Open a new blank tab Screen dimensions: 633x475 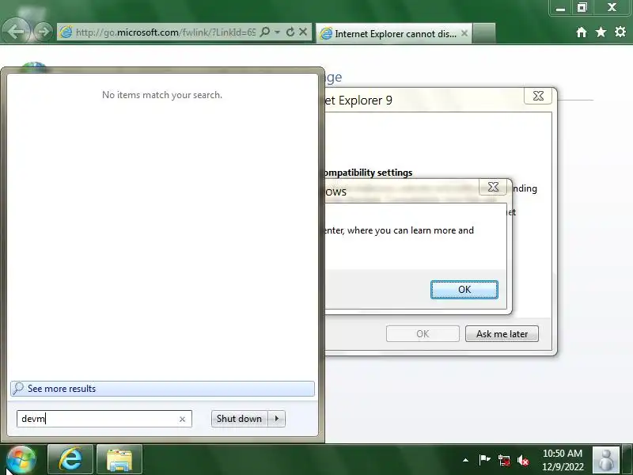483,33
